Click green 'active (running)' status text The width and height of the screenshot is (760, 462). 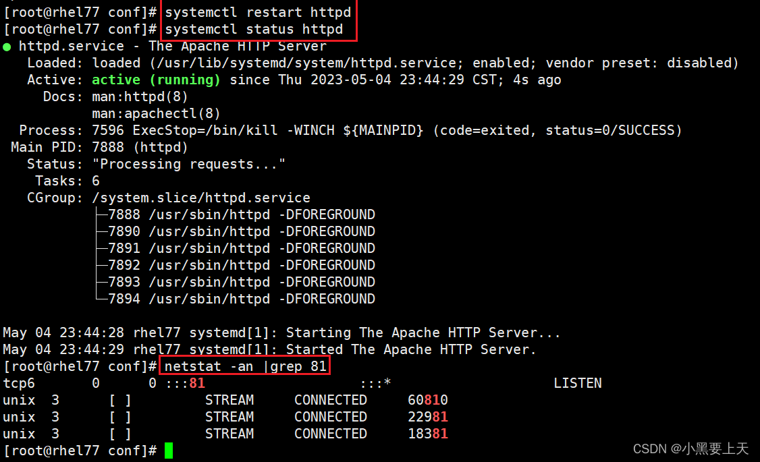156,80
